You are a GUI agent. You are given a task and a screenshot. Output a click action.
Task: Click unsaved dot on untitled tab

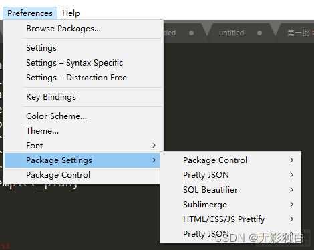pyautogui.click(x=259, y=33)
